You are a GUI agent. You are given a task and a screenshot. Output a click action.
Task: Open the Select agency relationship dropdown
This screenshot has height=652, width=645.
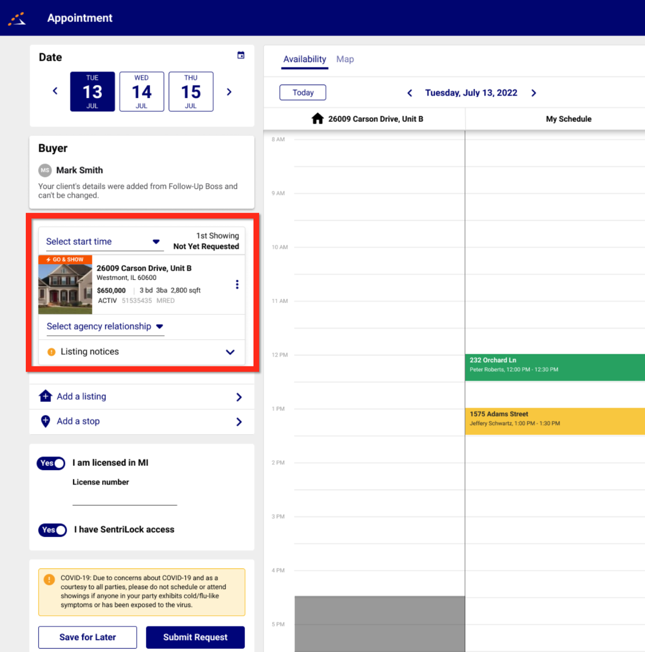[x=105, y=326]
